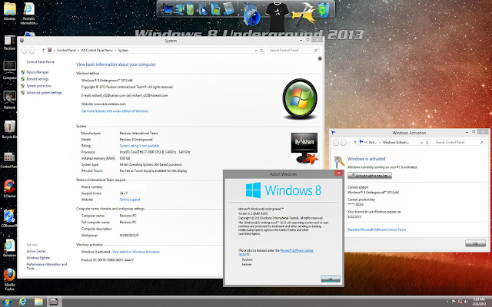Open the Computer desktop icon
This screenshot has height=307, width=492.
[x=9, y=70]
